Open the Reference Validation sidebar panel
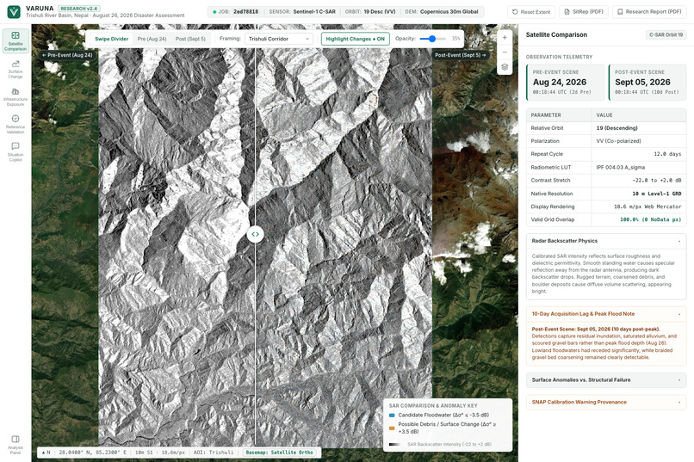 tap(15, 124)
